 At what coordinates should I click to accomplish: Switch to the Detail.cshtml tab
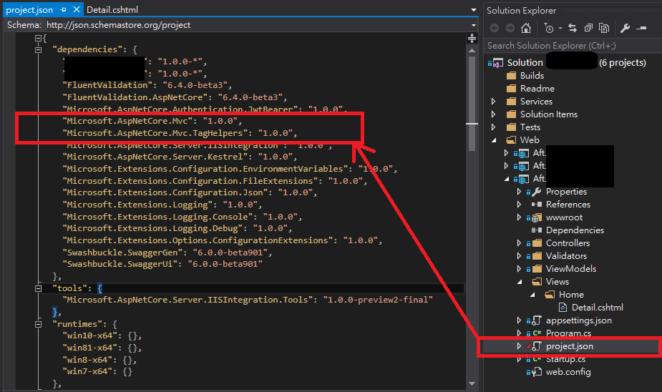tap(112, 10)
